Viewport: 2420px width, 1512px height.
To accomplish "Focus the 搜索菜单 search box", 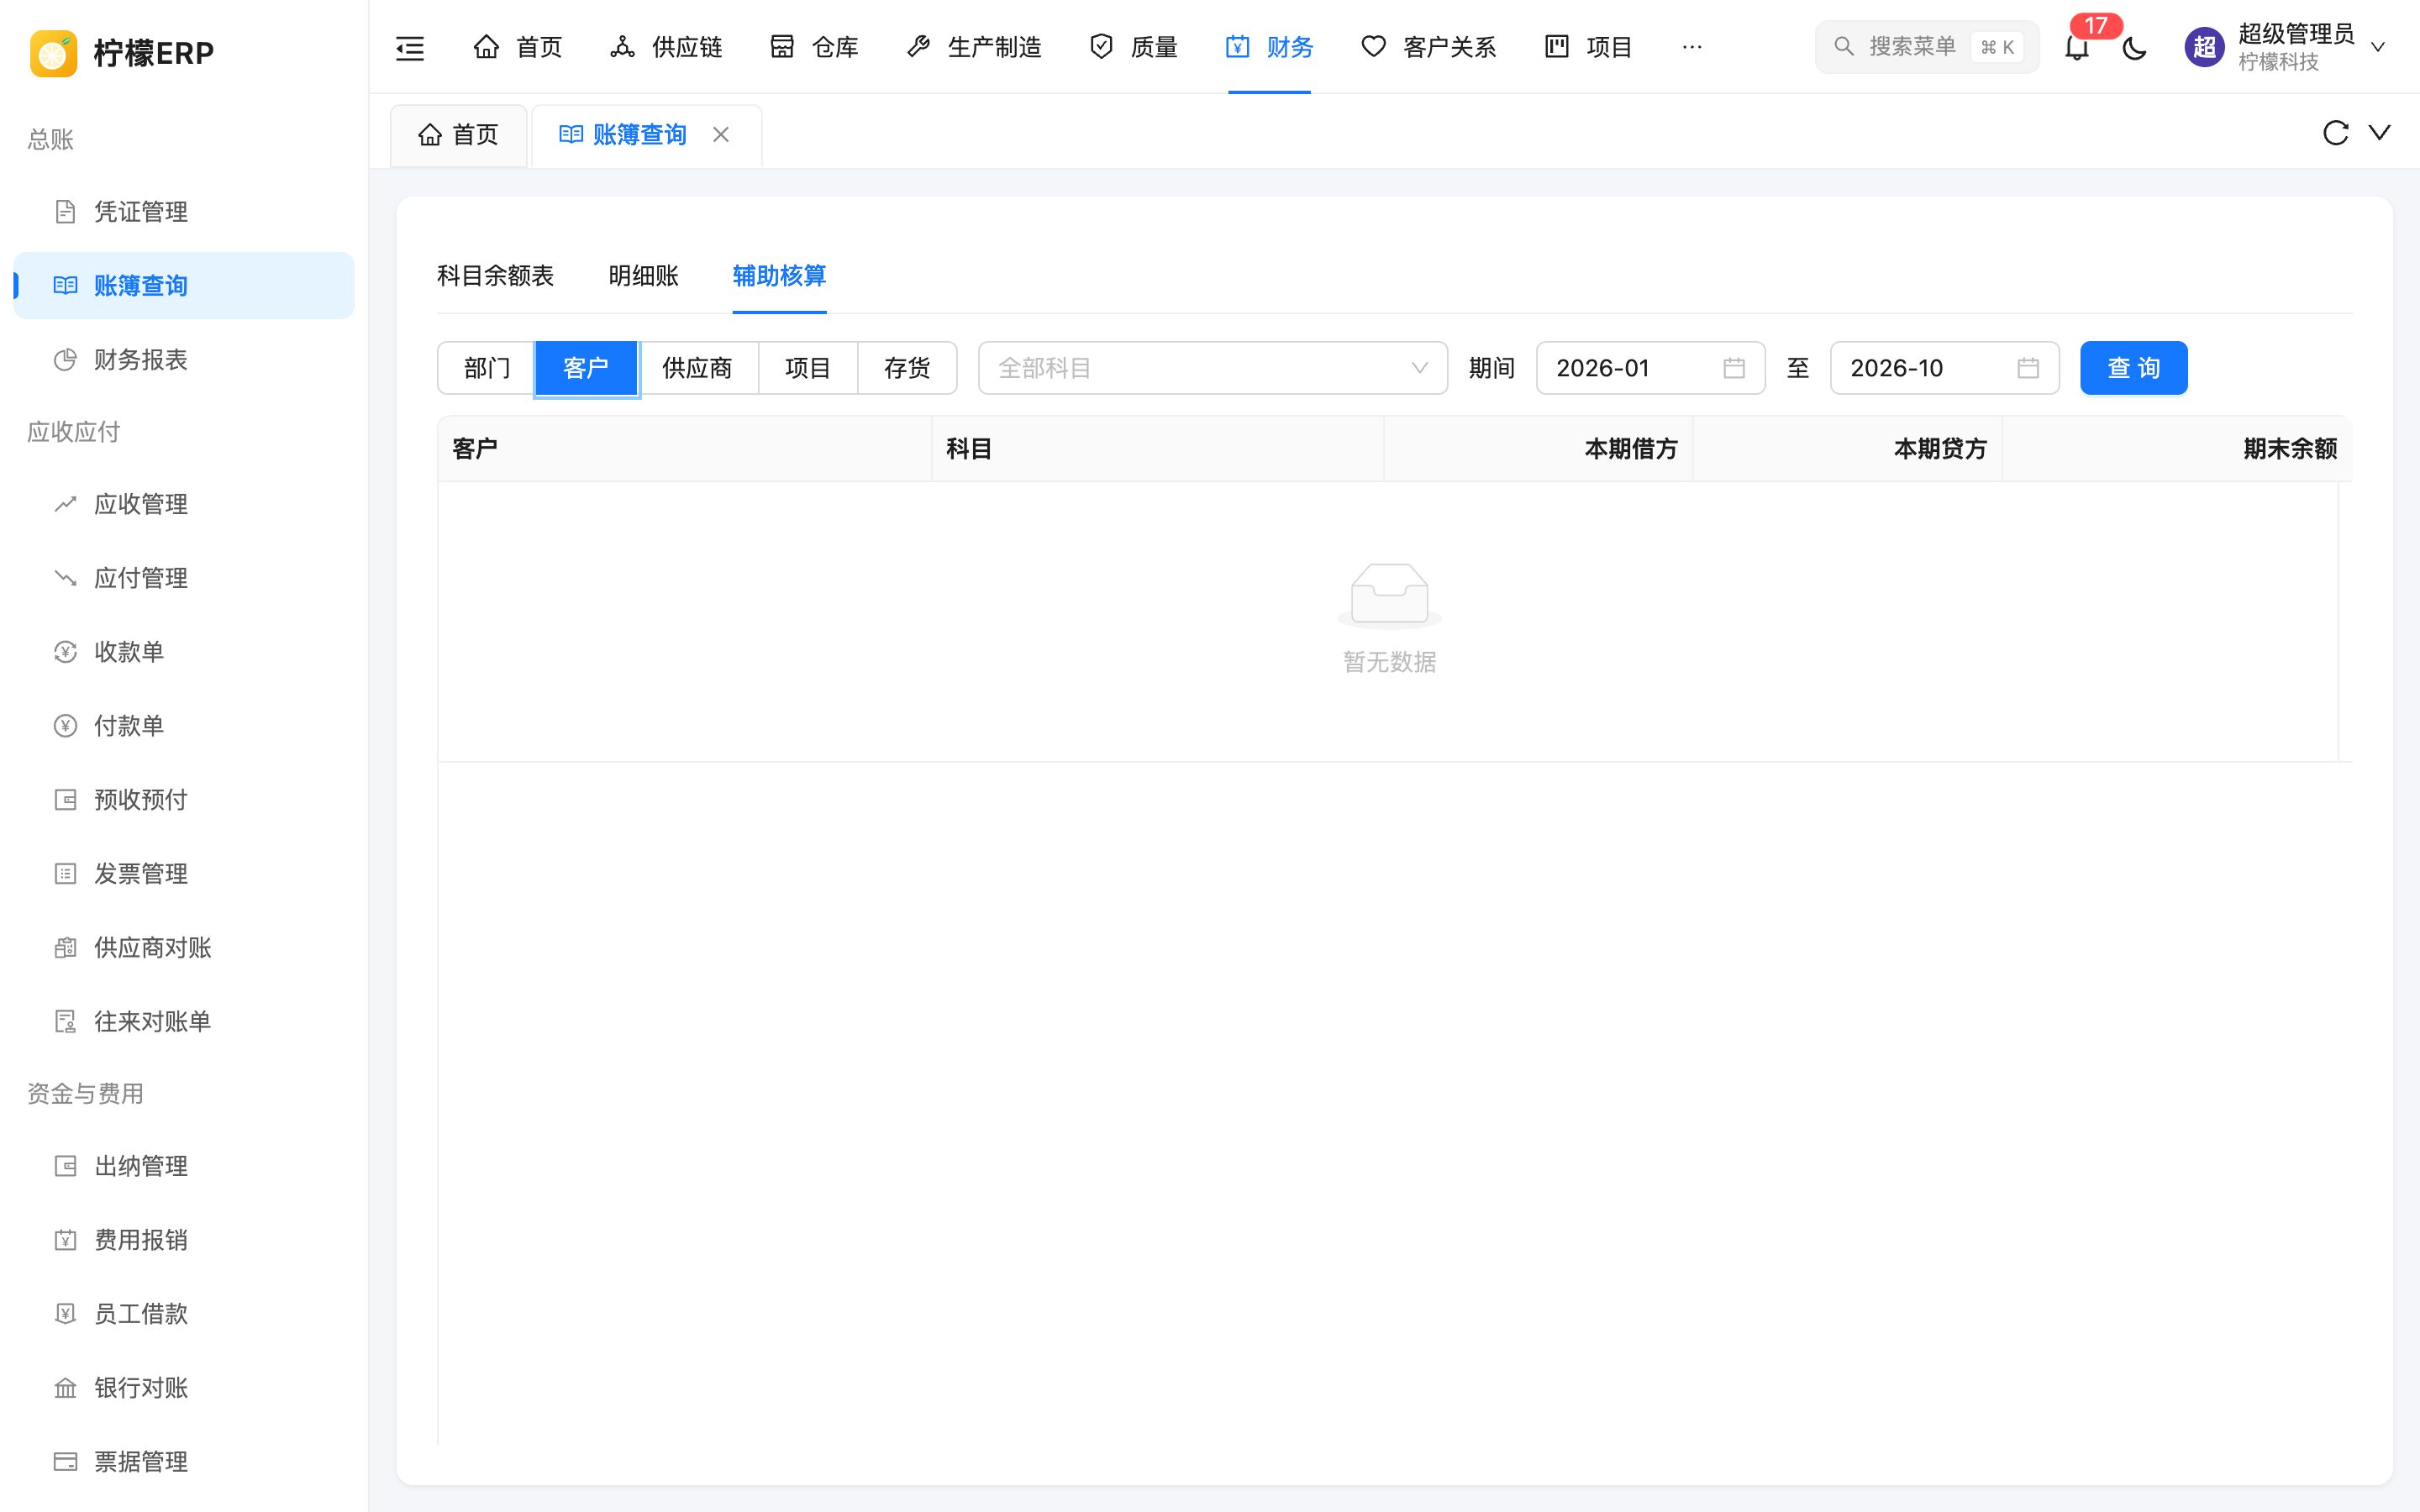I will (x=1926, y=47).
